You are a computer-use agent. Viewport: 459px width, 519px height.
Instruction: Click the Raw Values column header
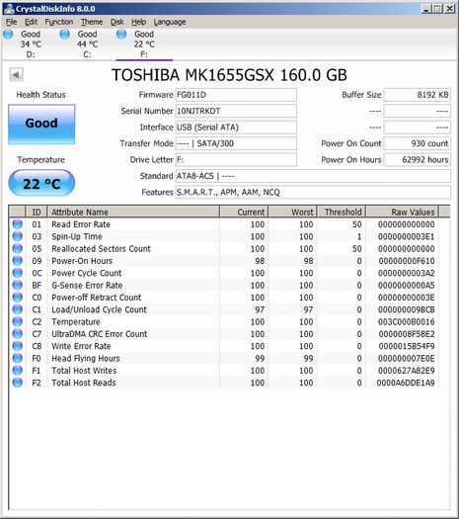[403, 212]
